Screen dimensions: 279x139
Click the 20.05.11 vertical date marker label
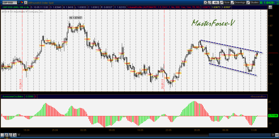click(163, 84)
